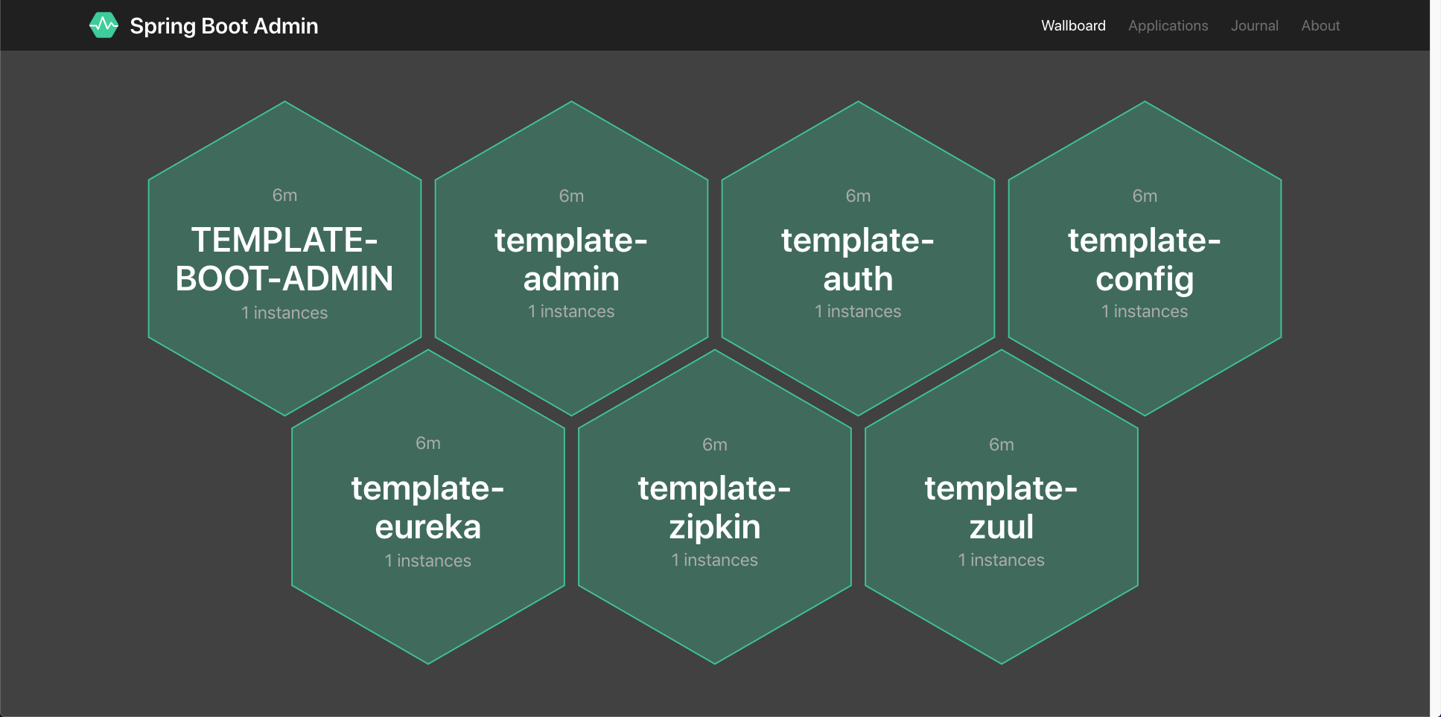Click '1 instances' text under template-auth

[x=858, y=311]
